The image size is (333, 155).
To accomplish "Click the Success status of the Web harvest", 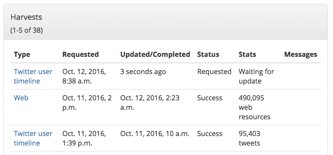I will 210,98.
